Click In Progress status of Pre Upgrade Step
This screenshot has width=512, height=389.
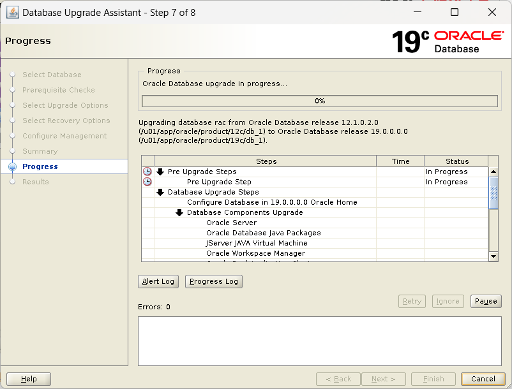pos(446,182)
